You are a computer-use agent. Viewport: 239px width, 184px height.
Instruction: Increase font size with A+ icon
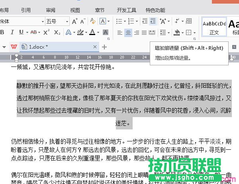click(x=75, y=22)
